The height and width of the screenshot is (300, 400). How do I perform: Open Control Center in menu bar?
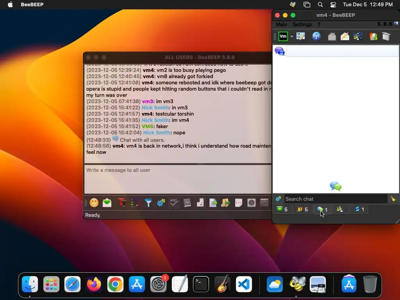tap(333, 5)
